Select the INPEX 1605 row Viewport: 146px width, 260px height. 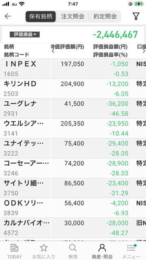pos(73,69)
